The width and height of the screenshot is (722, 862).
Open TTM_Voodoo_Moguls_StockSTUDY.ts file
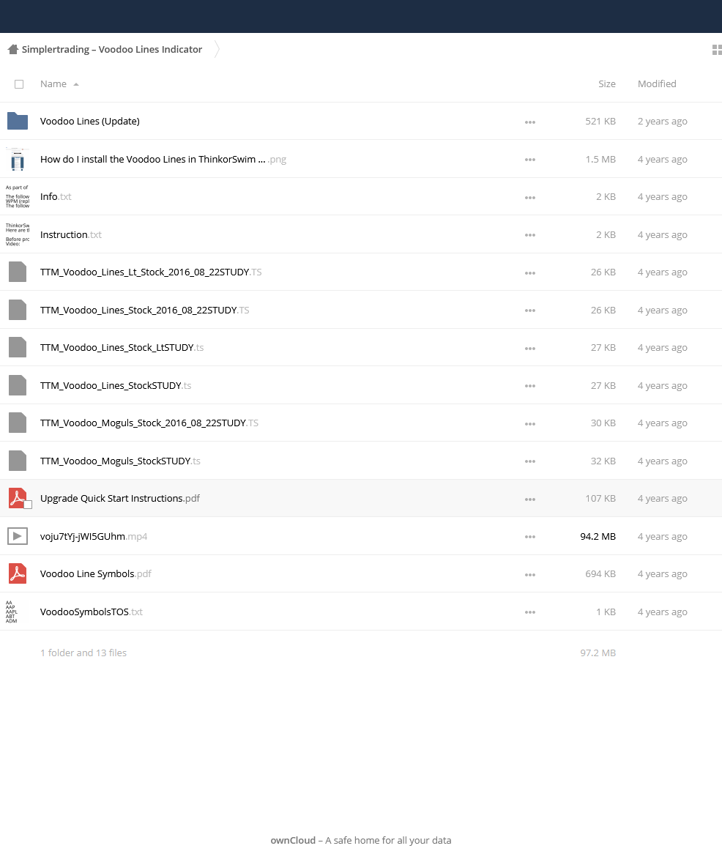tap(120, 461)
